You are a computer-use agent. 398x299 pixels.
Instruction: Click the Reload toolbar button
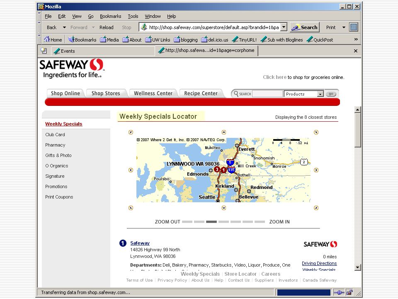[x=107, y=27]
